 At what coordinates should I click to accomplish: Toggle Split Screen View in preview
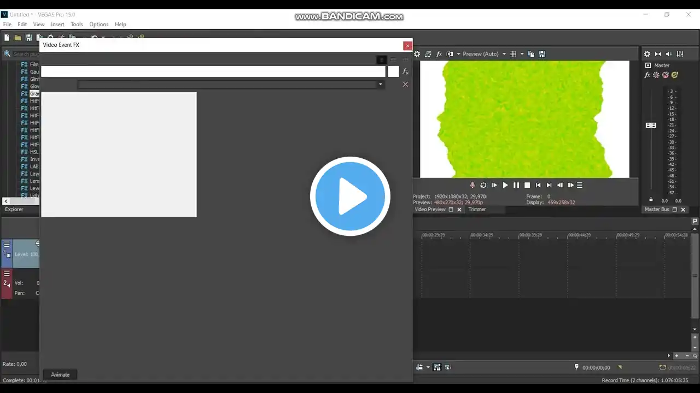coord(450,54)
